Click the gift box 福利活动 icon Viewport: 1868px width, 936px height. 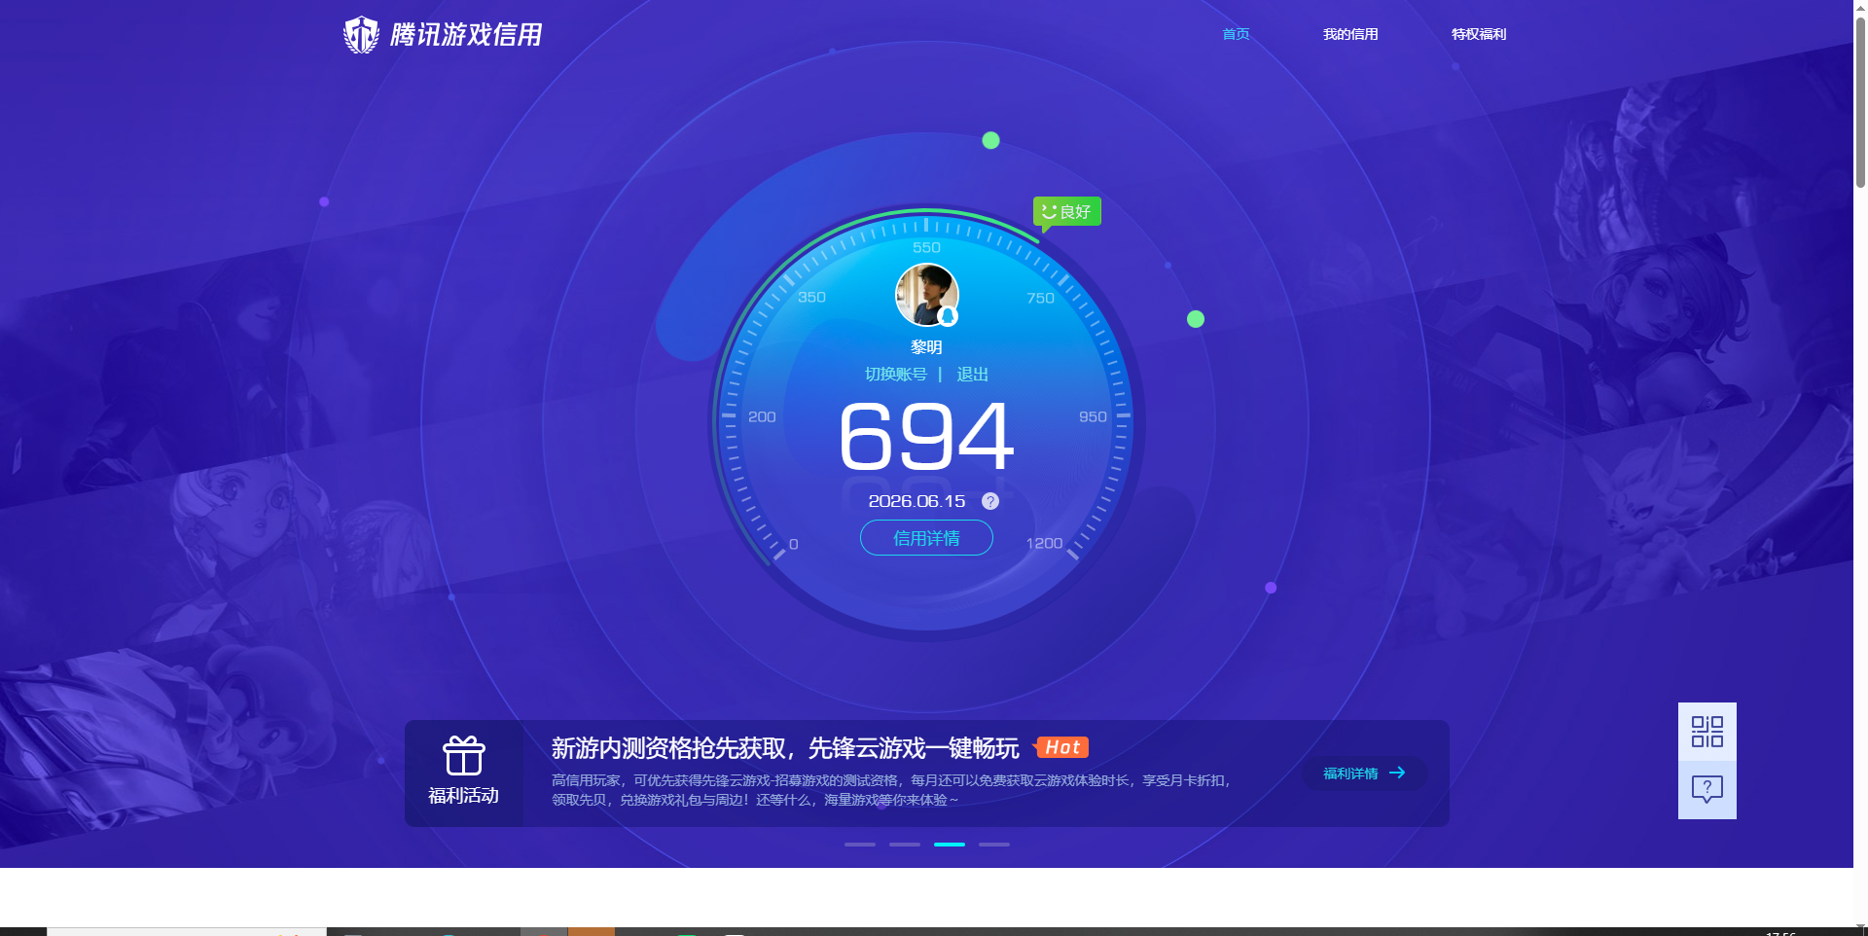pyautogui.click(x=464, y=755)
